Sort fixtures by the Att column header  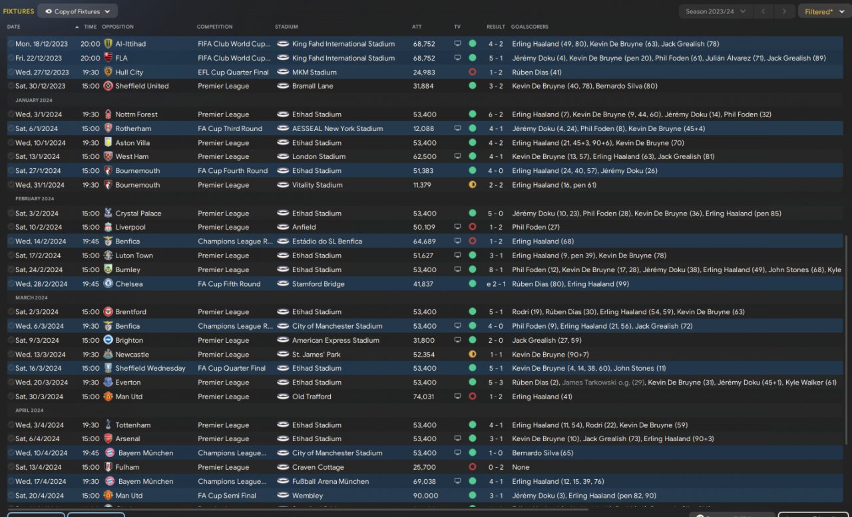pyautogui.click(x=417, y=27)
